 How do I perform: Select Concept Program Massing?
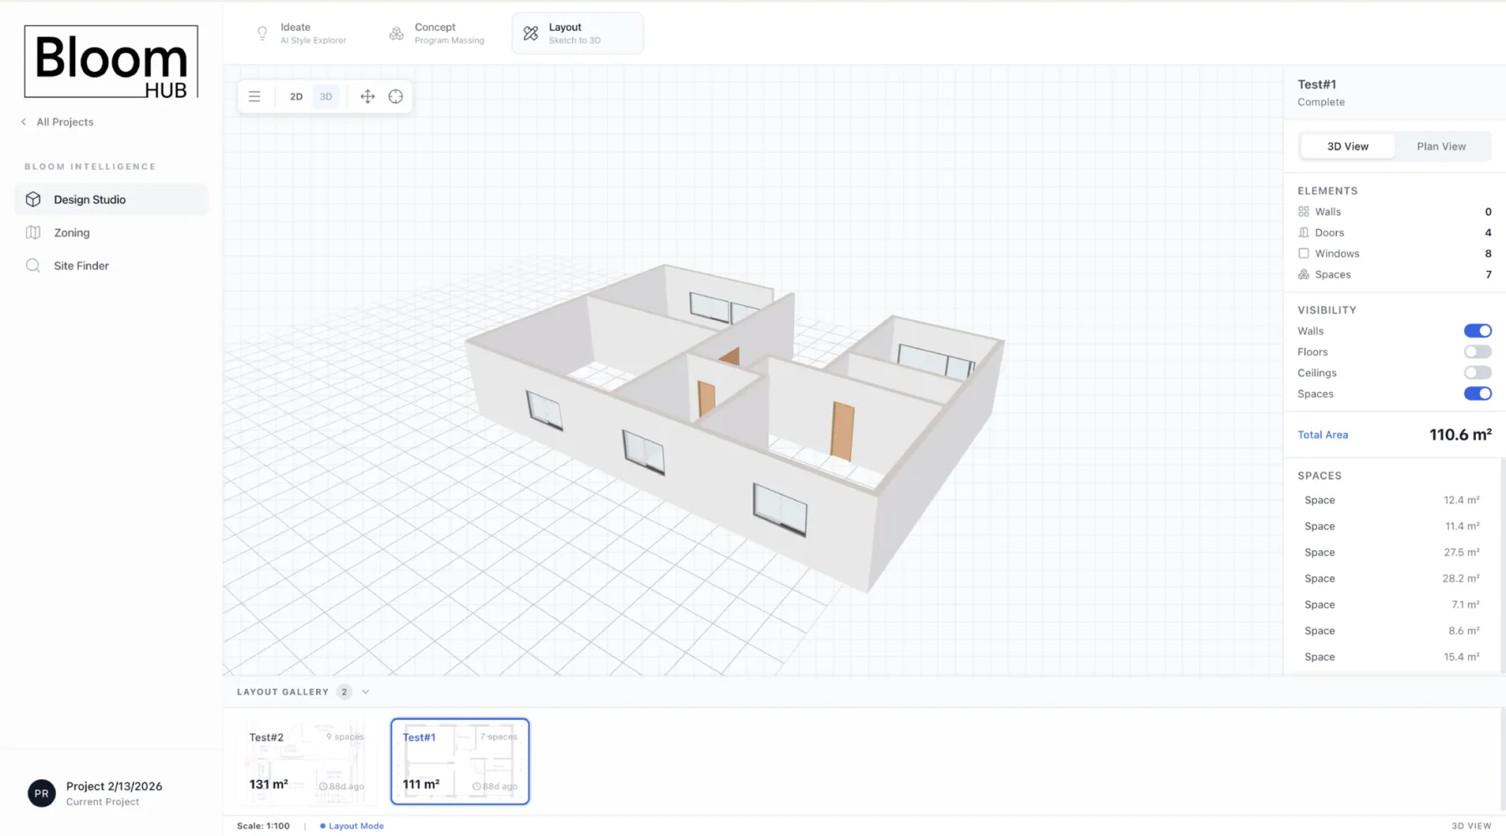click(x=436, y=33)
